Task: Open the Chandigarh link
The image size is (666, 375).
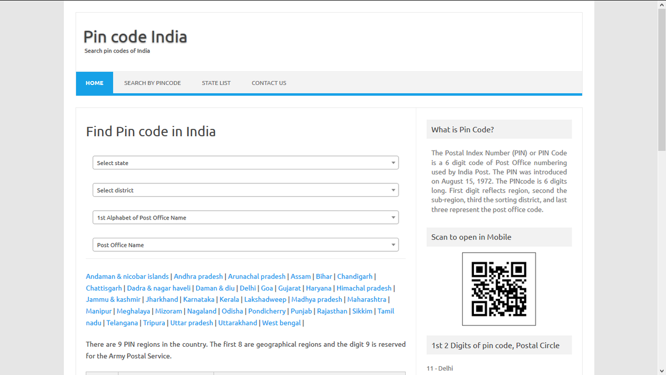Action: click(355, 276)
